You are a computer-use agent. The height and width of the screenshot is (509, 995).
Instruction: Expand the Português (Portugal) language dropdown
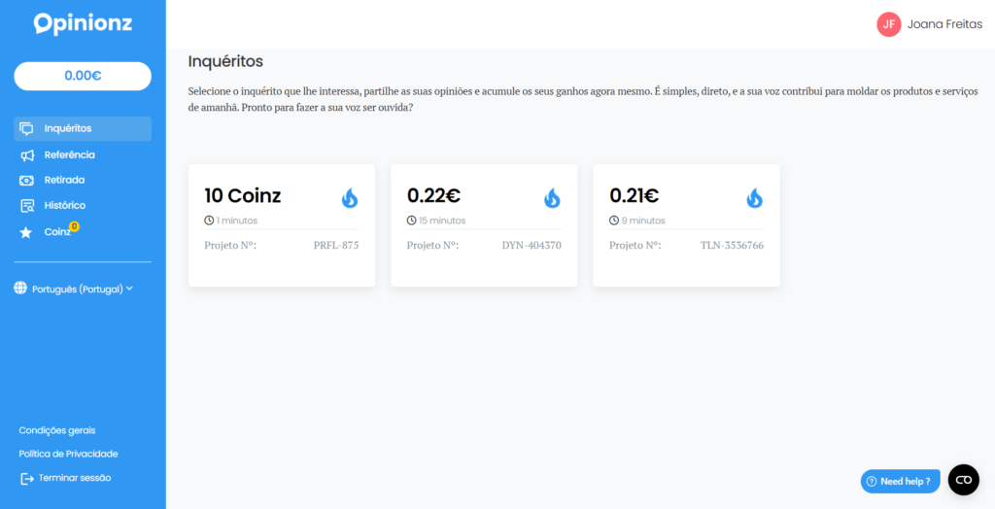point(74,288)
